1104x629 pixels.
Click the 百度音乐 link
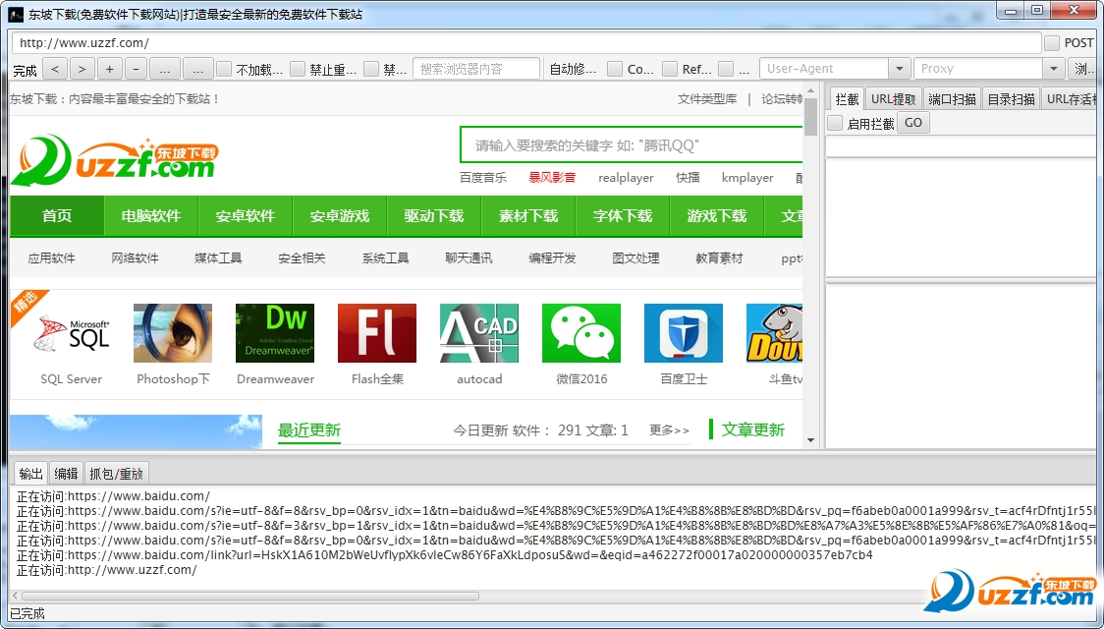pos(483,178)
